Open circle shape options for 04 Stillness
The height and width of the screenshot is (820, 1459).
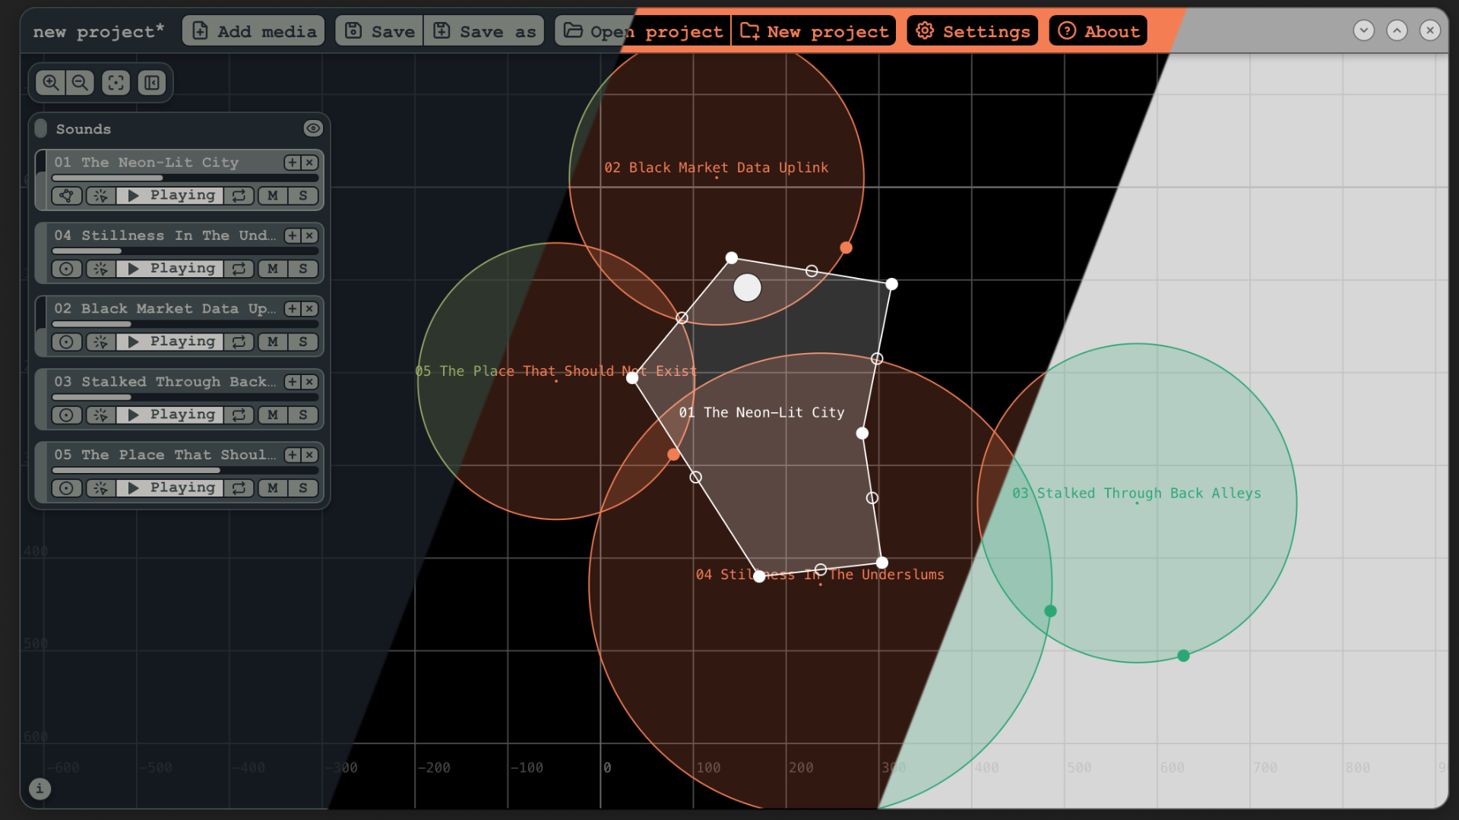67,269
